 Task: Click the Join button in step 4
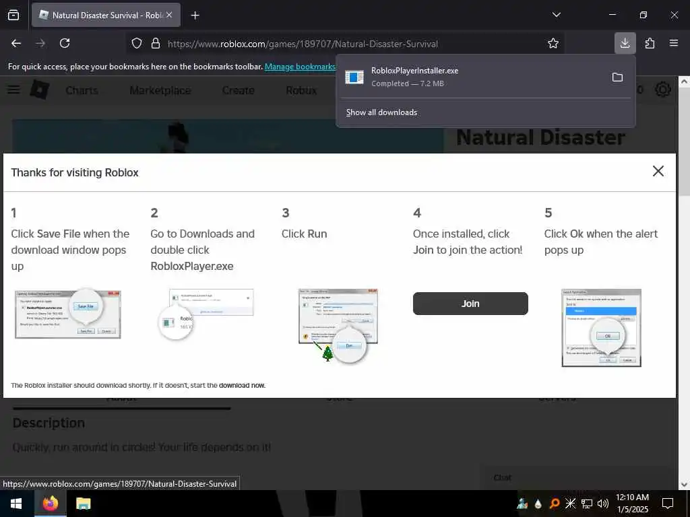click(470, 304)
